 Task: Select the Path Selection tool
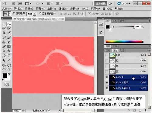pyautogui.click(x=4, y=60)
